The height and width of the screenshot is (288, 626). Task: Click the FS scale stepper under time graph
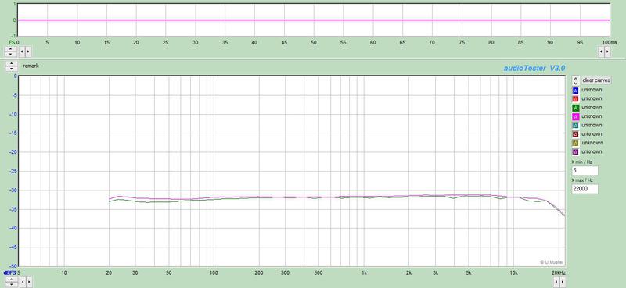[x=10, y=52]
